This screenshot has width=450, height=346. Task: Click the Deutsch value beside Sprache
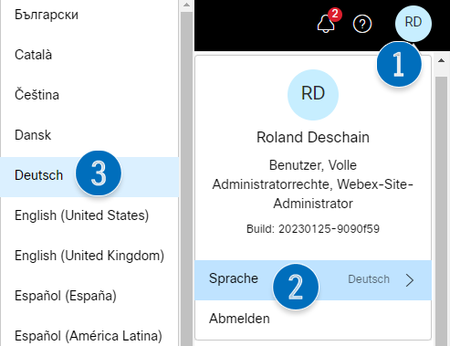coord(369,279)
